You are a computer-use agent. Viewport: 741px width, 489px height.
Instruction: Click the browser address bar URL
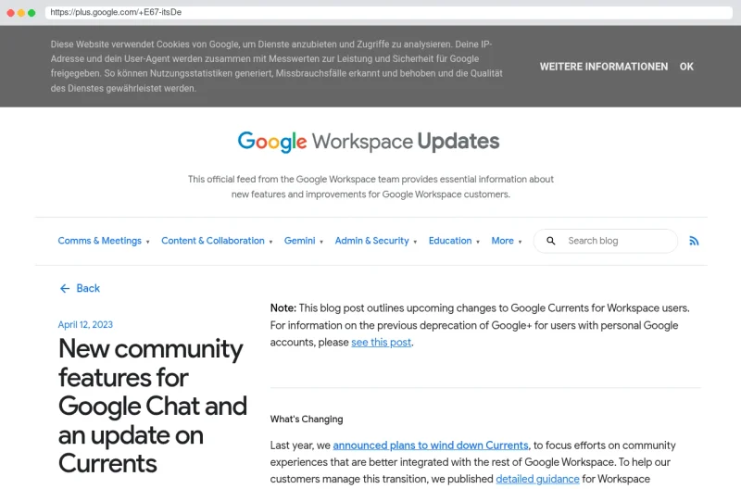pyautogui.click(x=116, y=12)
